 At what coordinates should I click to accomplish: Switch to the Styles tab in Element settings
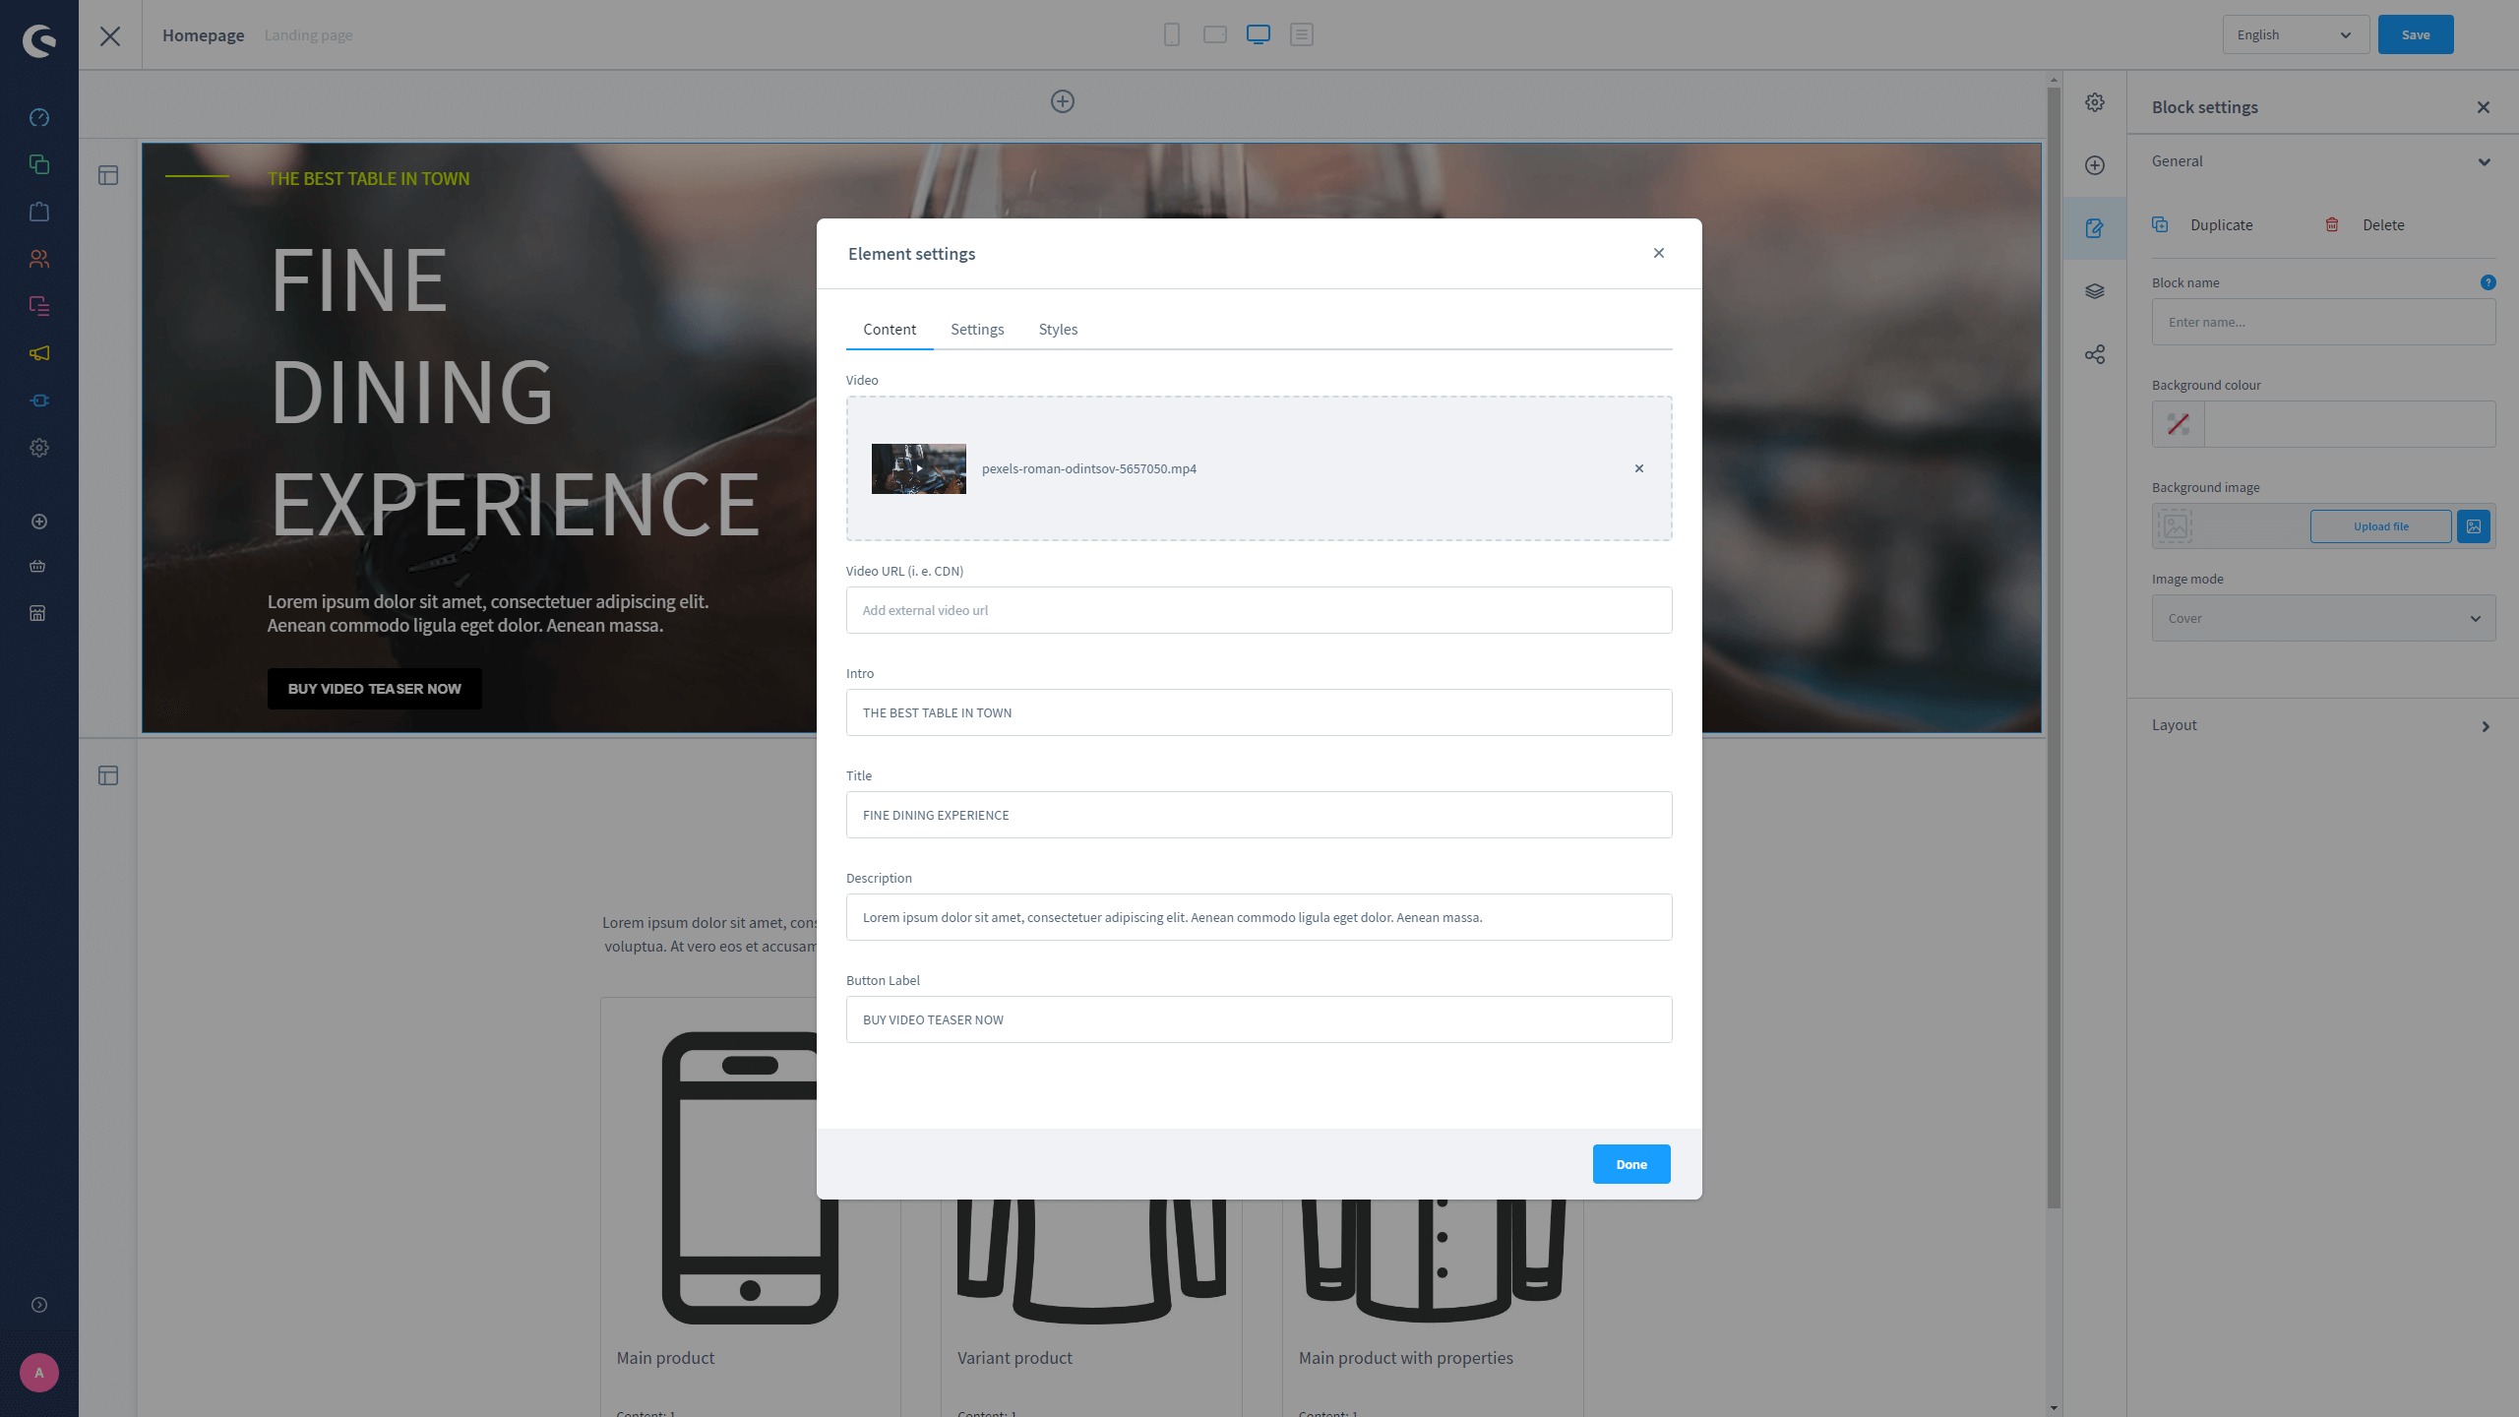tap(1057, 329)
